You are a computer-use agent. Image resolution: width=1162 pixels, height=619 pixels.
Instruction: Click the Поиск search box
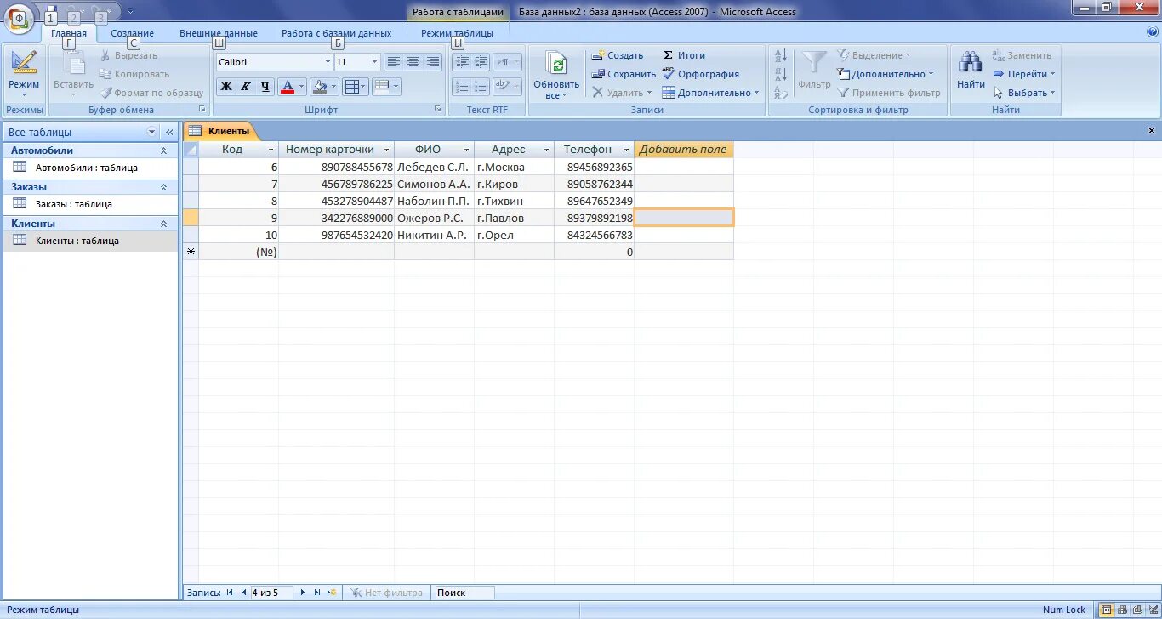coord(464,593)
